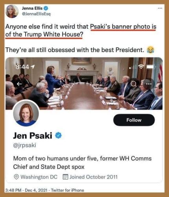Open the @JennaEllisEsq handle link
The width and height of the screenshot is (169, 197).
coord(36,14)
